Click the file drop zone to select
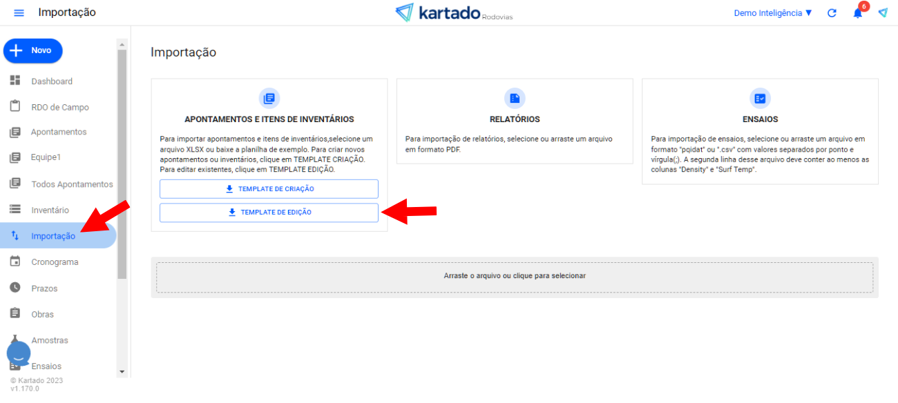This screenshot has width=898, height=403. tap(514, 276)
